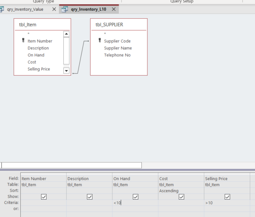Image resolution: width=255 pixels, height=217 pixels.
Task: Click the Sort cell for Description
Action: pyautogui.click(x=89, y=191)
